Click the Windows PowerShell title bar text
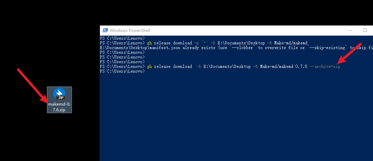This screenshot has height=161, width=373. click(x=130, y=30)
